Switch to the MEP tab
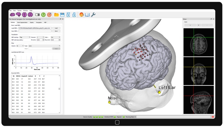 [x=45, y=22]
